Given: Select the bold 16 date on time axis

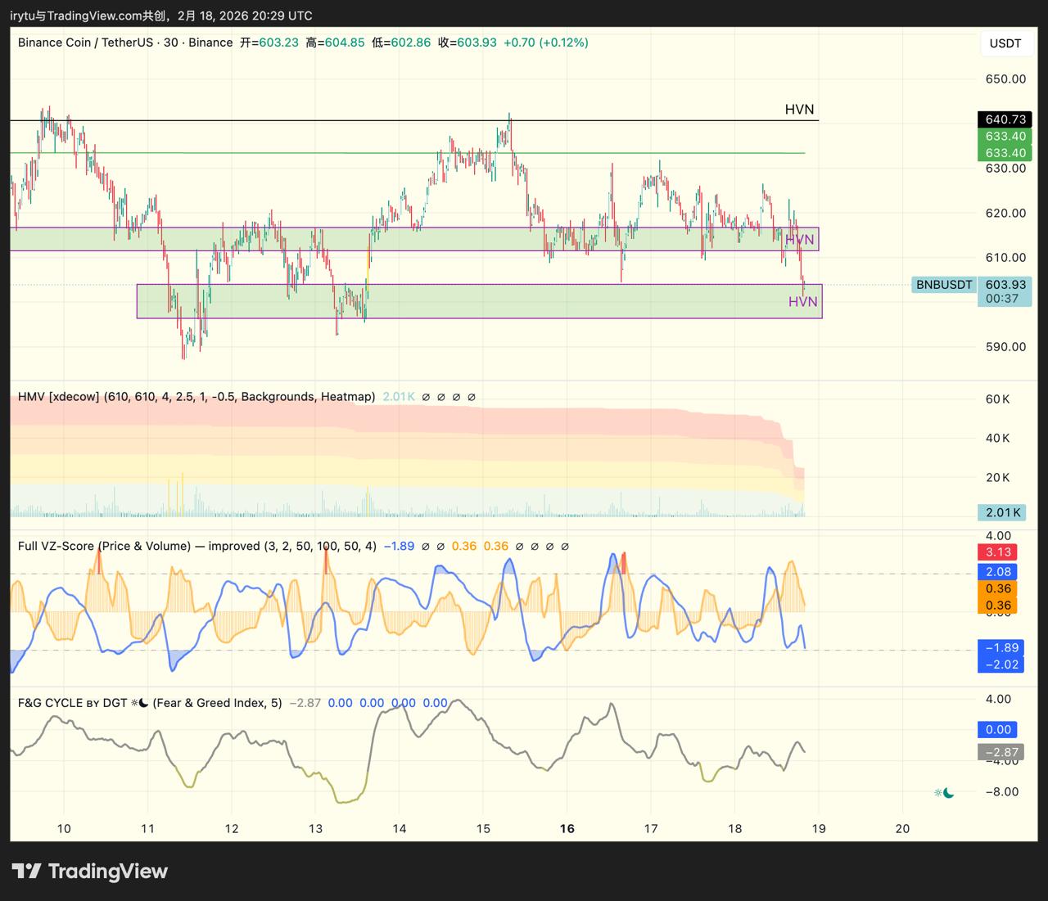Looking at the screenshot, I should [567, 828].
